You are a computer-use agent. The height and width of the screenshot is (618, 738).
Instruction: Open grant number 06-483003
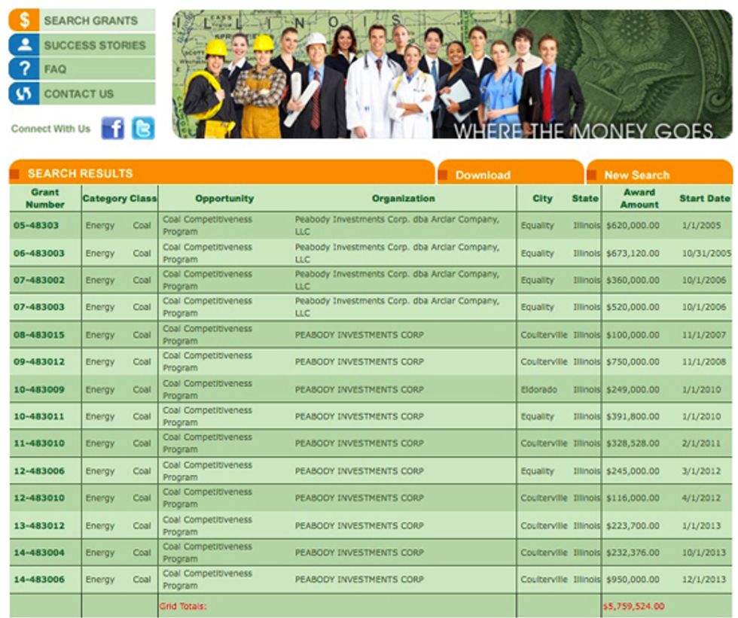point(39,253)
